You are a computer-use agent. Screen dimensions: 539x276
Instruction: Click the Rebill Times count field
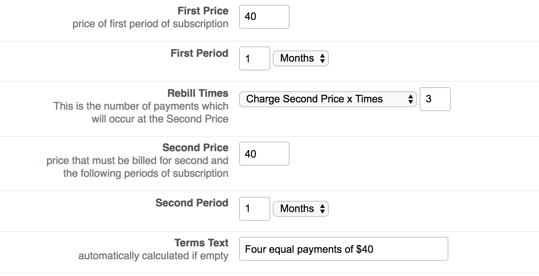[435, 99]
